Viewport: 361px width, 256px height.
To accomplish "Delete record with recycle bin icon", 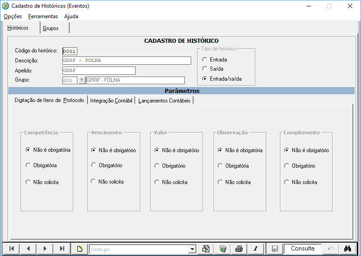I will [223, 249].
